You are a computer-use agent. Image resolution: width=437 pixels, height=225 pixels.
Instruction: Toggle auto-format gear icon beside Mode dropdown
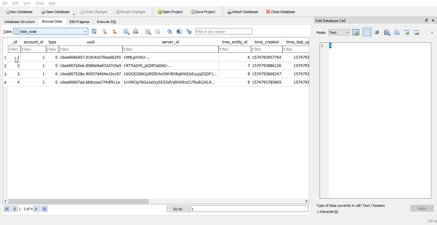click(356, 32)
